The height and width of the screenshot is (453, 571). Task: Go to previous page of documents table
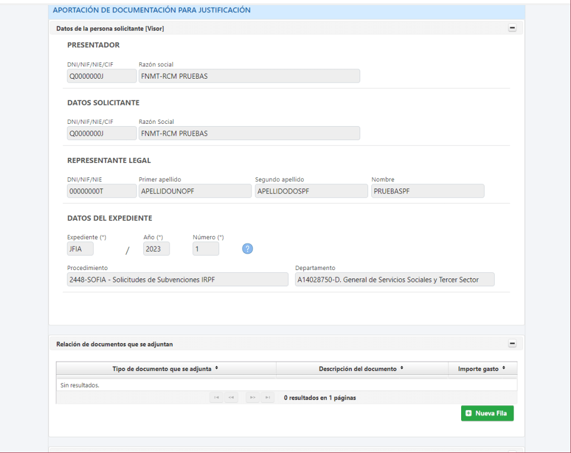(x=231, y=398)
